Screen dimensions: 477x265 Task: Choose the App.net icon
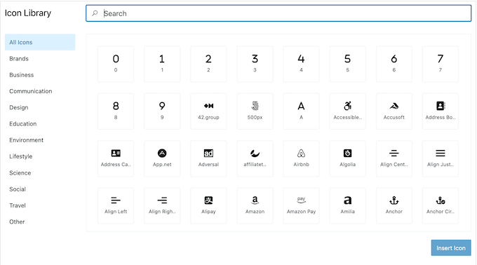coord(162,158)
